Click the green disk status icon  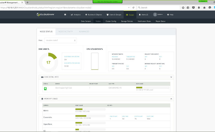[x=45, y=89]
